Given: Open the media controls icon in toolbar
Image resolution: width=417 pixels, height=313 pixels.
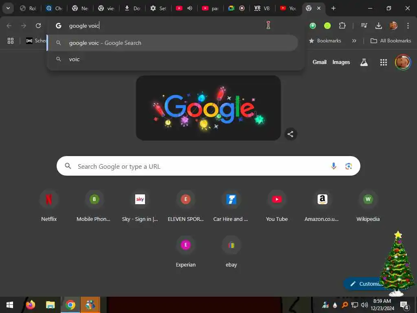Looking at the screenshot, I should [x=364, y=26].
